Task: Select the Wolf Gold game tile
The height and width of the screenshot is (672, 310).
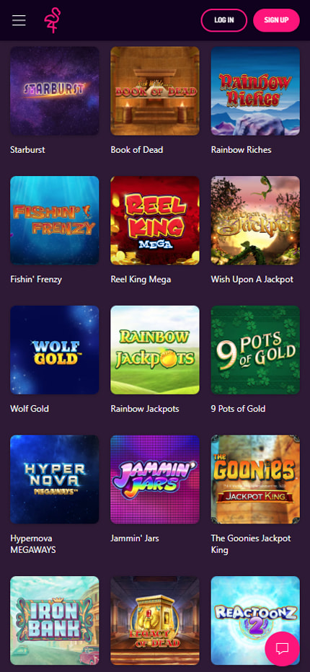Action: (x=55, y=350)
